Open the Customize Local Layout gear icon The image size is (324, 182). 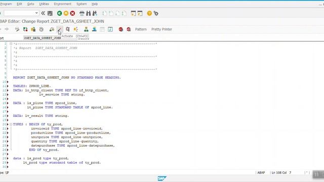pos(156,14)
